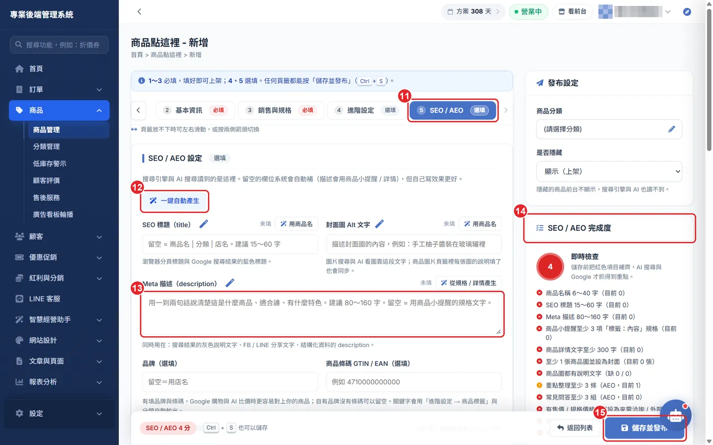Click the 發布設定 paper plane icon
713x445 pixels.
(540, 83)
